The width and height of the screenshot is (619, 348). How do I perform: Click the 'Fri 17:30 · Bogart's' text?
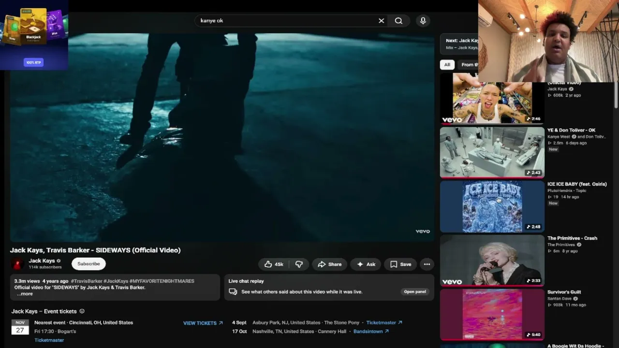[55, 332]
